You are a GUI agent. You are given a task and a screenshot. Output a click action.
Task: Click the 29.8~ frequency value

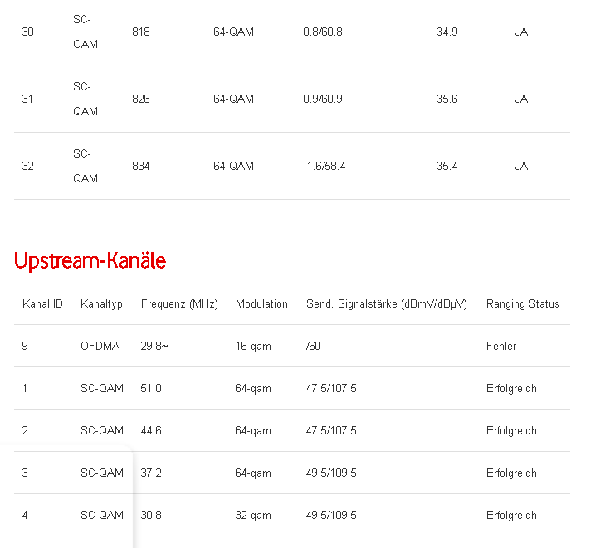(155, 347)
